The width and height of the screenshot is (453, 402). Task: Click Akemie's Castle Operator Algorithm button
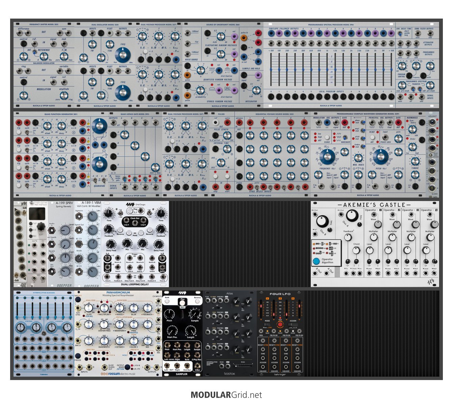click(x=317, y=261)
